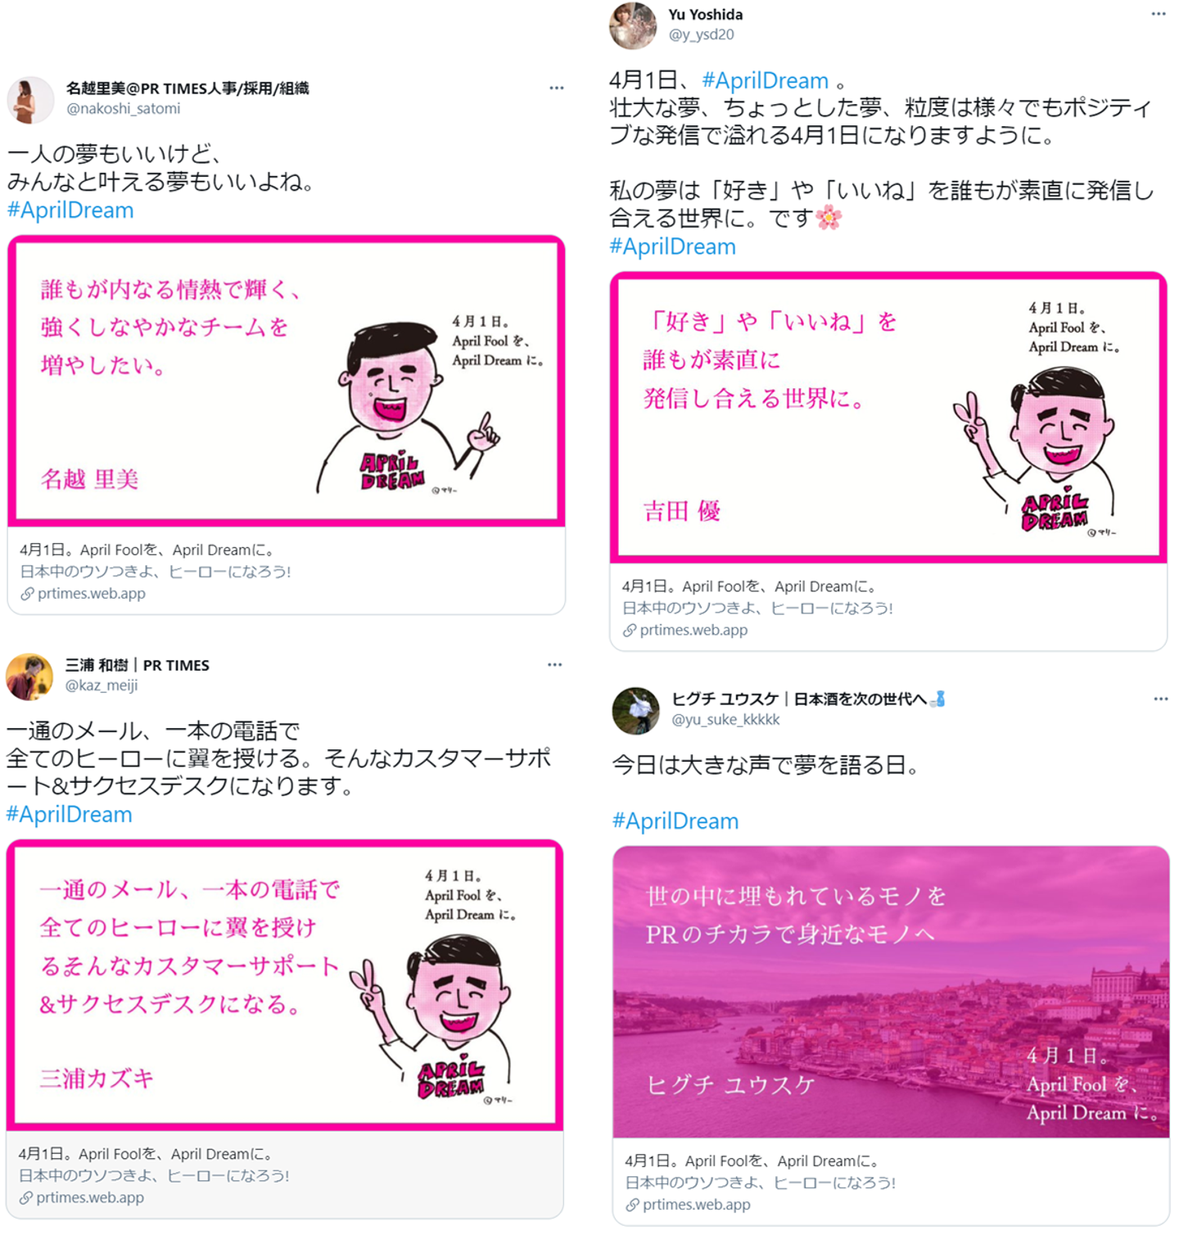Open more options on yu_suke_kkkkk's tweet
This screenshot has width=1179, height=1235.
tap(1161, 699)
